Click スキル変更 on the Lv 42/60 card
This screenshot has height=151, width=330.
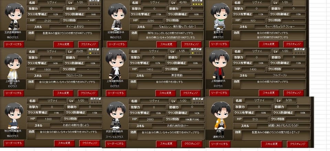pos(166,45)
